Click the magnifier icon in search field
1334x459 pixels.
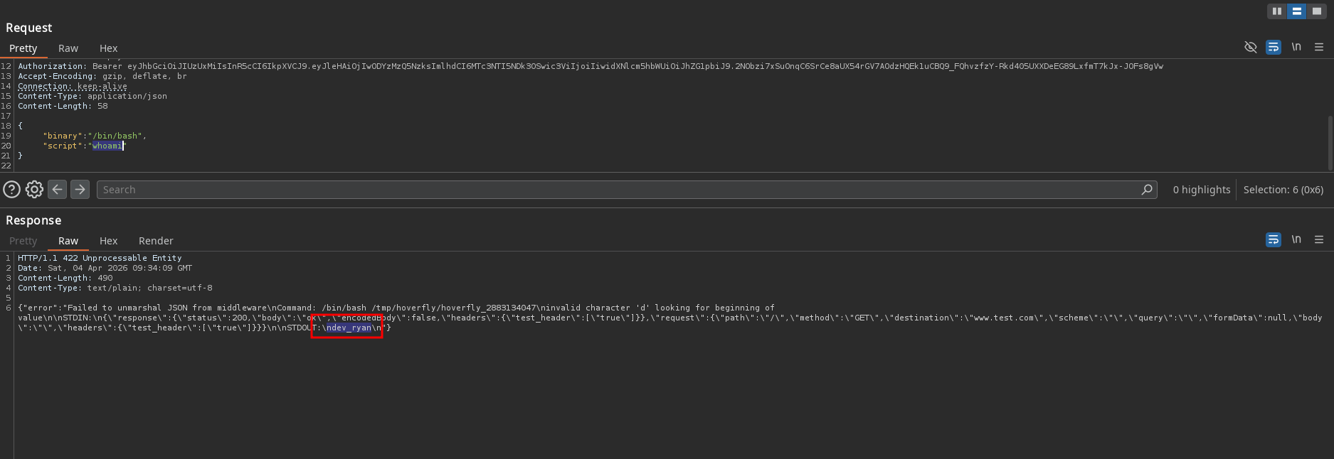pos(1147,190)
